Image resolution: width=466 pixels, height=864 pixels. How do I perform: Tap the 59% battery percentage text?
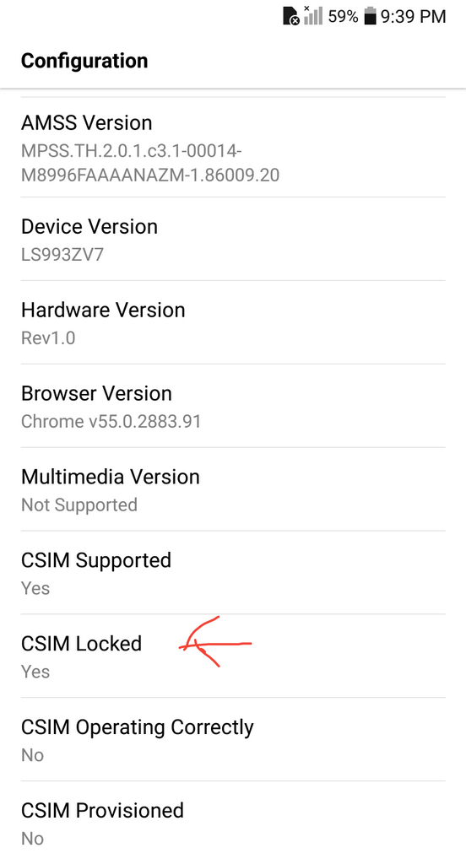tap(343, 16)
